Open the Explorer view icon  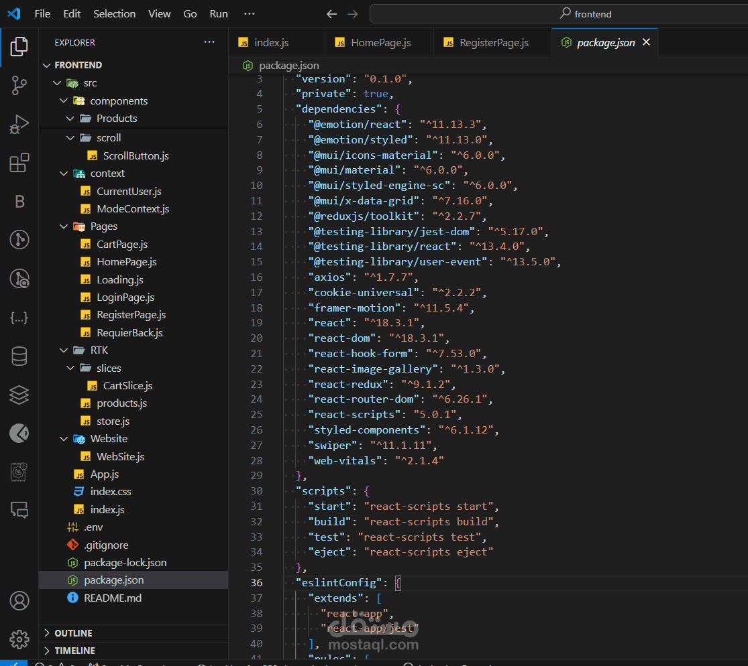pyautogui.click(x=19, y=46)
